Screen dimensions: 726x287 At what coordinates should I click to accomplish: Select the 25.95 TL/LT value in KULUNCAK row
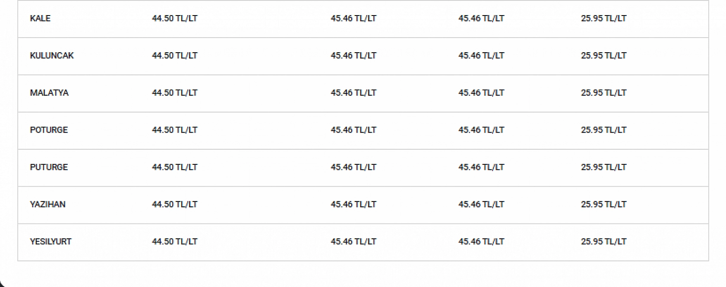603,56
